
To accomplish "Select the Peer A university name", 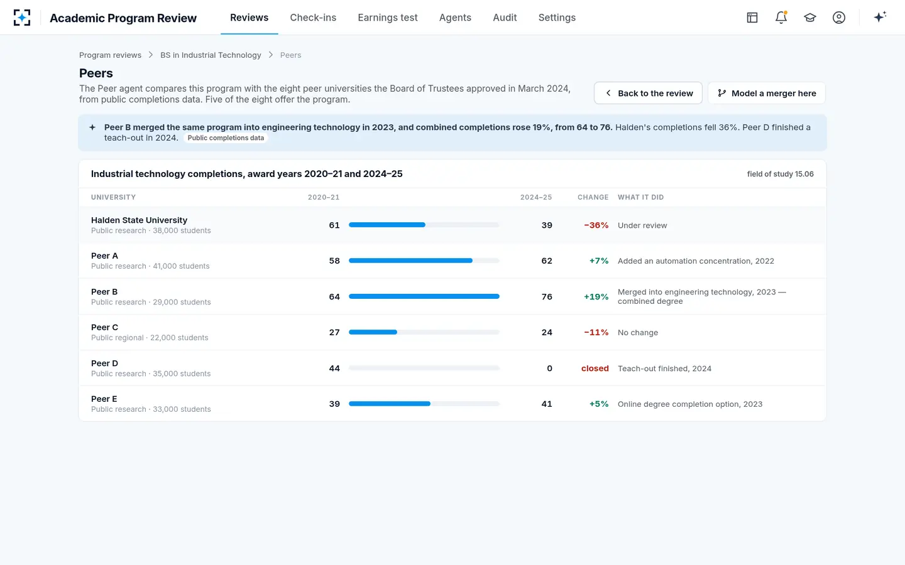I will (104, 256).
